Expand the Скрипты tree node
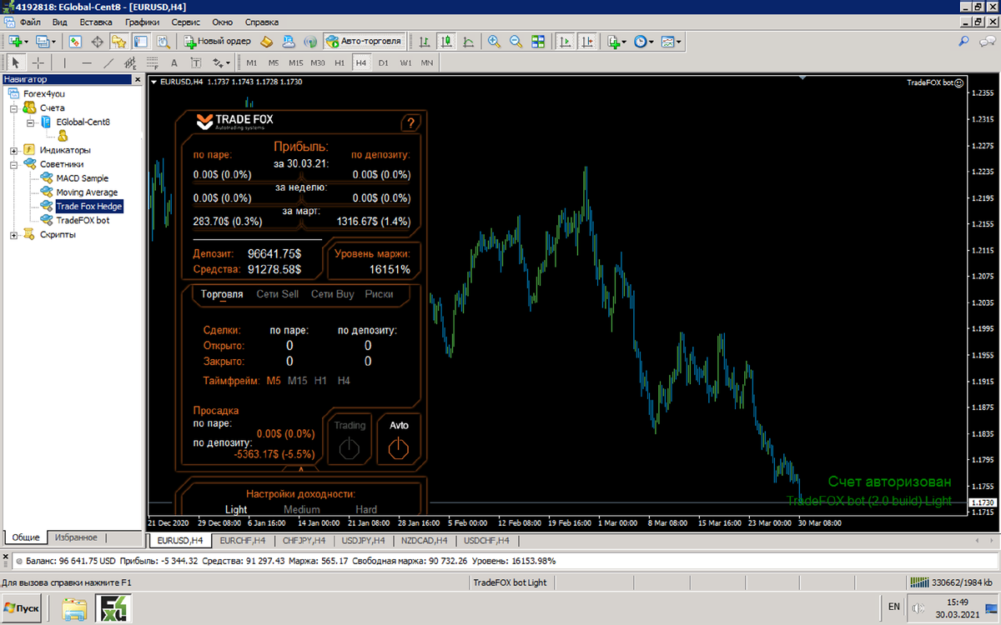 [x=14, y=235]
